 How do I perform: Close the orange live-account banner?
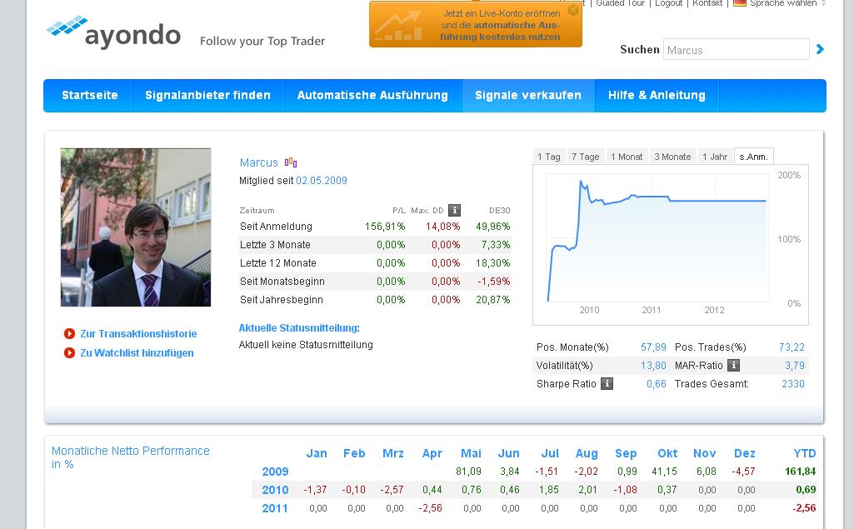572,11
